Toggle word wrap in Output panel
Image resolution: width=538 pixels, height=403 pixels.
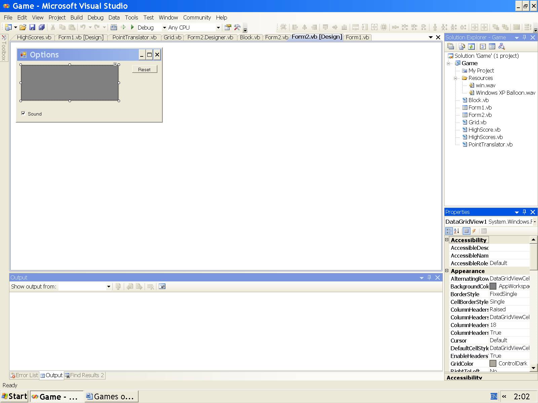[162, 286]
